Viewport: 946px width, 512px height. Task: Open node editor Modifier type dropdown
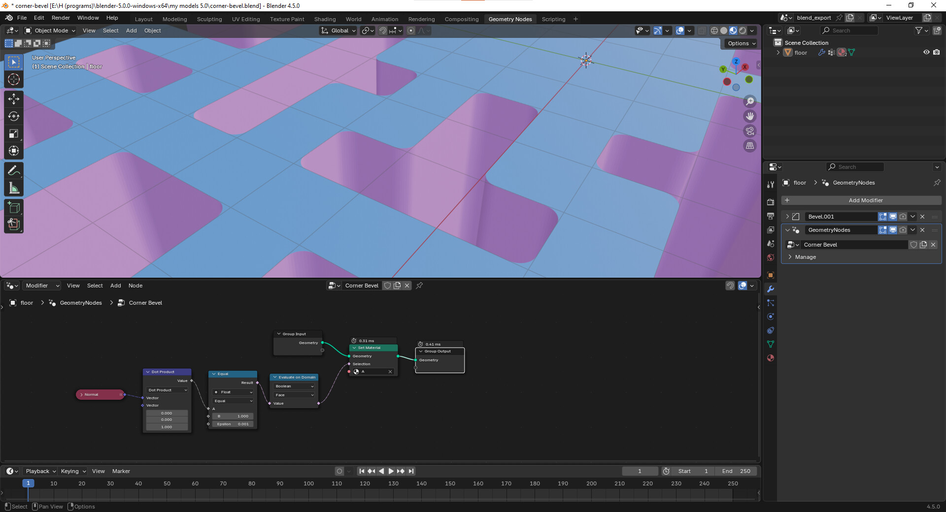[x=42, y=286]
